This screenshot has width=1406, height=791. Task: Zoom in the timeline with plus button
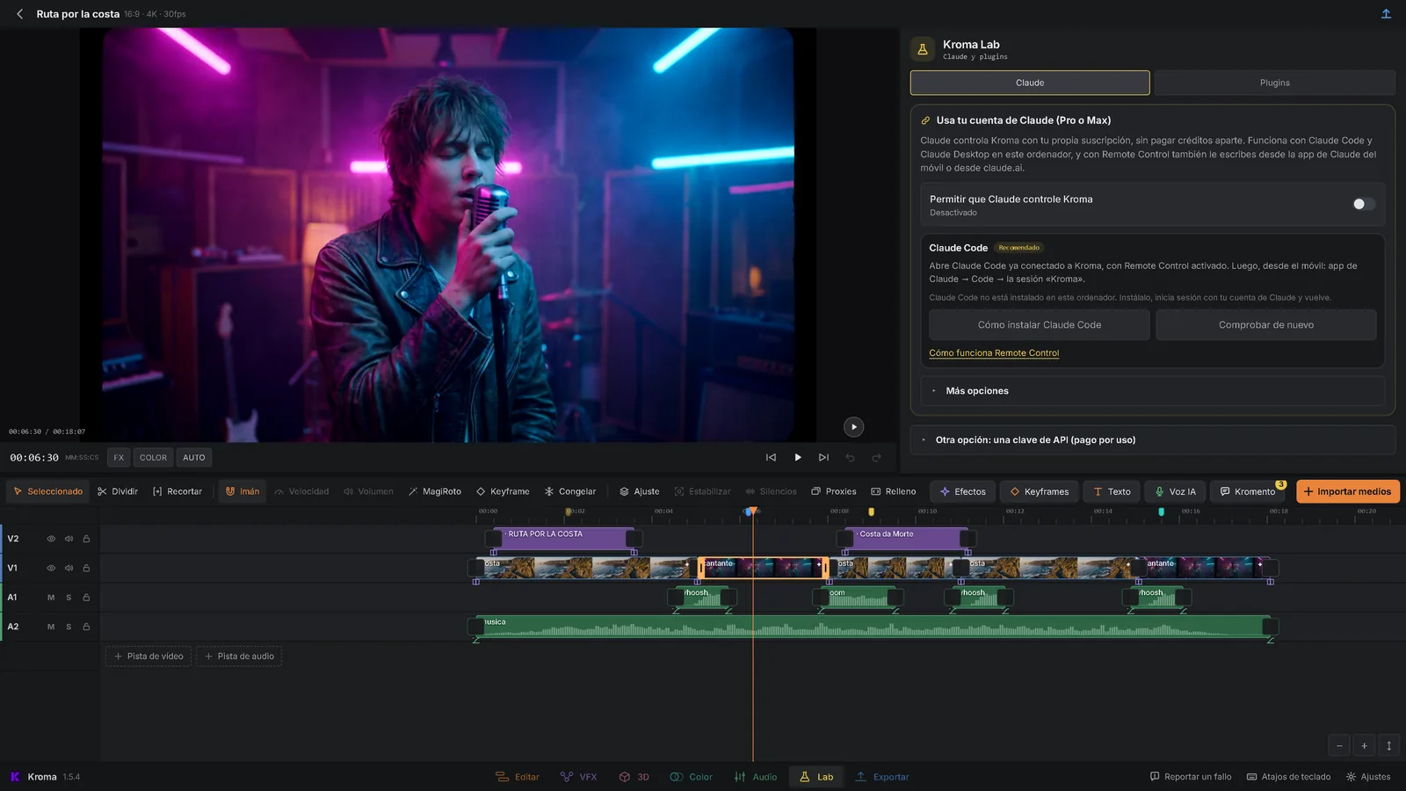[x=1364, y=745]
